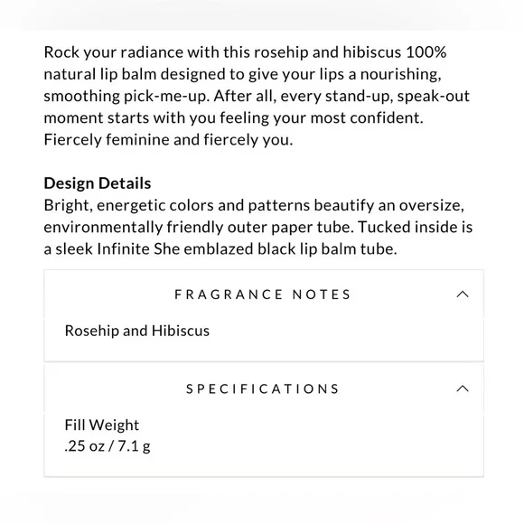524x524 pixels.
Task: Click the 'natural lip balm designed' text line
Action: (243, 74)
